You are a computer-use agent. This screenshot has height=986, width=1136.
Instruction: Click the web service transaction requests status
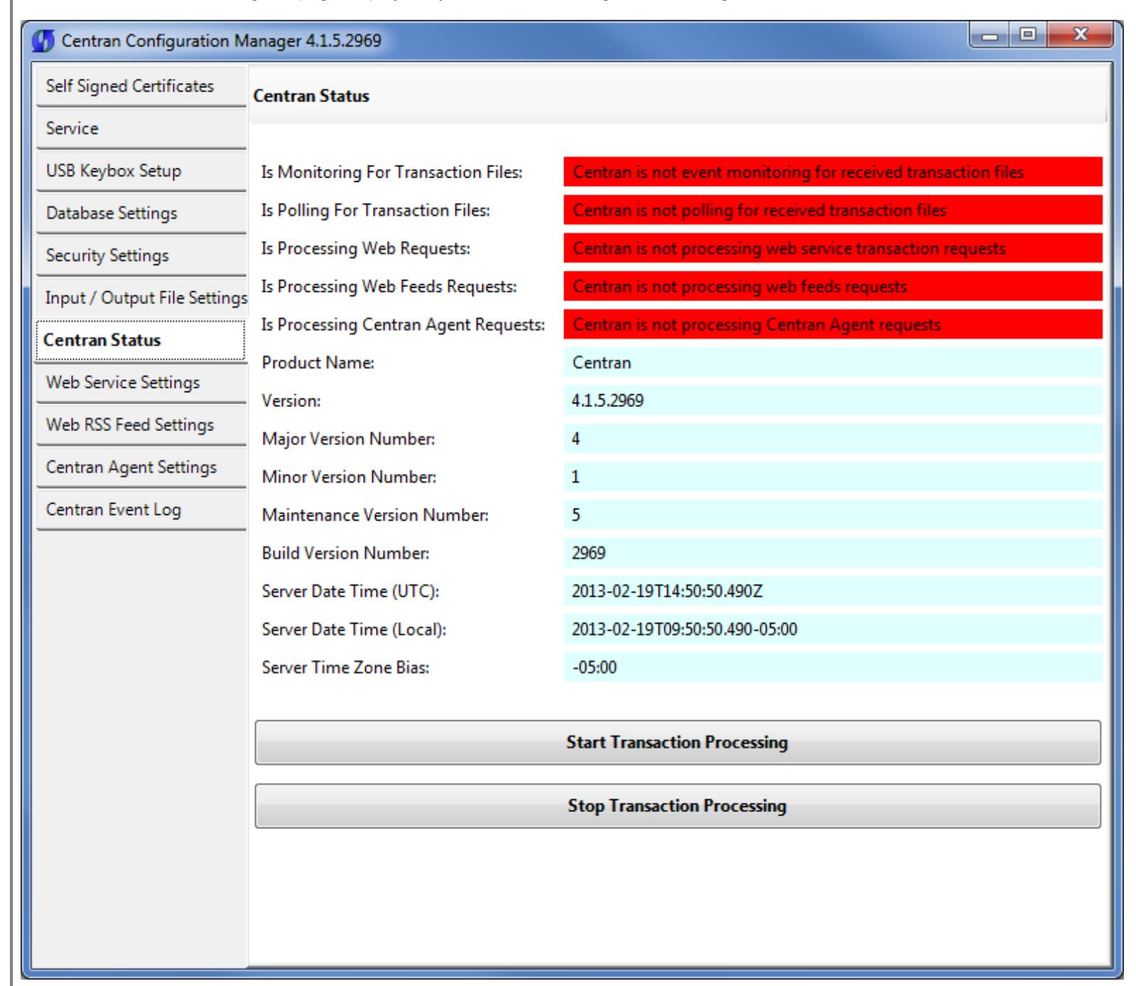click(x=833, y=248)
